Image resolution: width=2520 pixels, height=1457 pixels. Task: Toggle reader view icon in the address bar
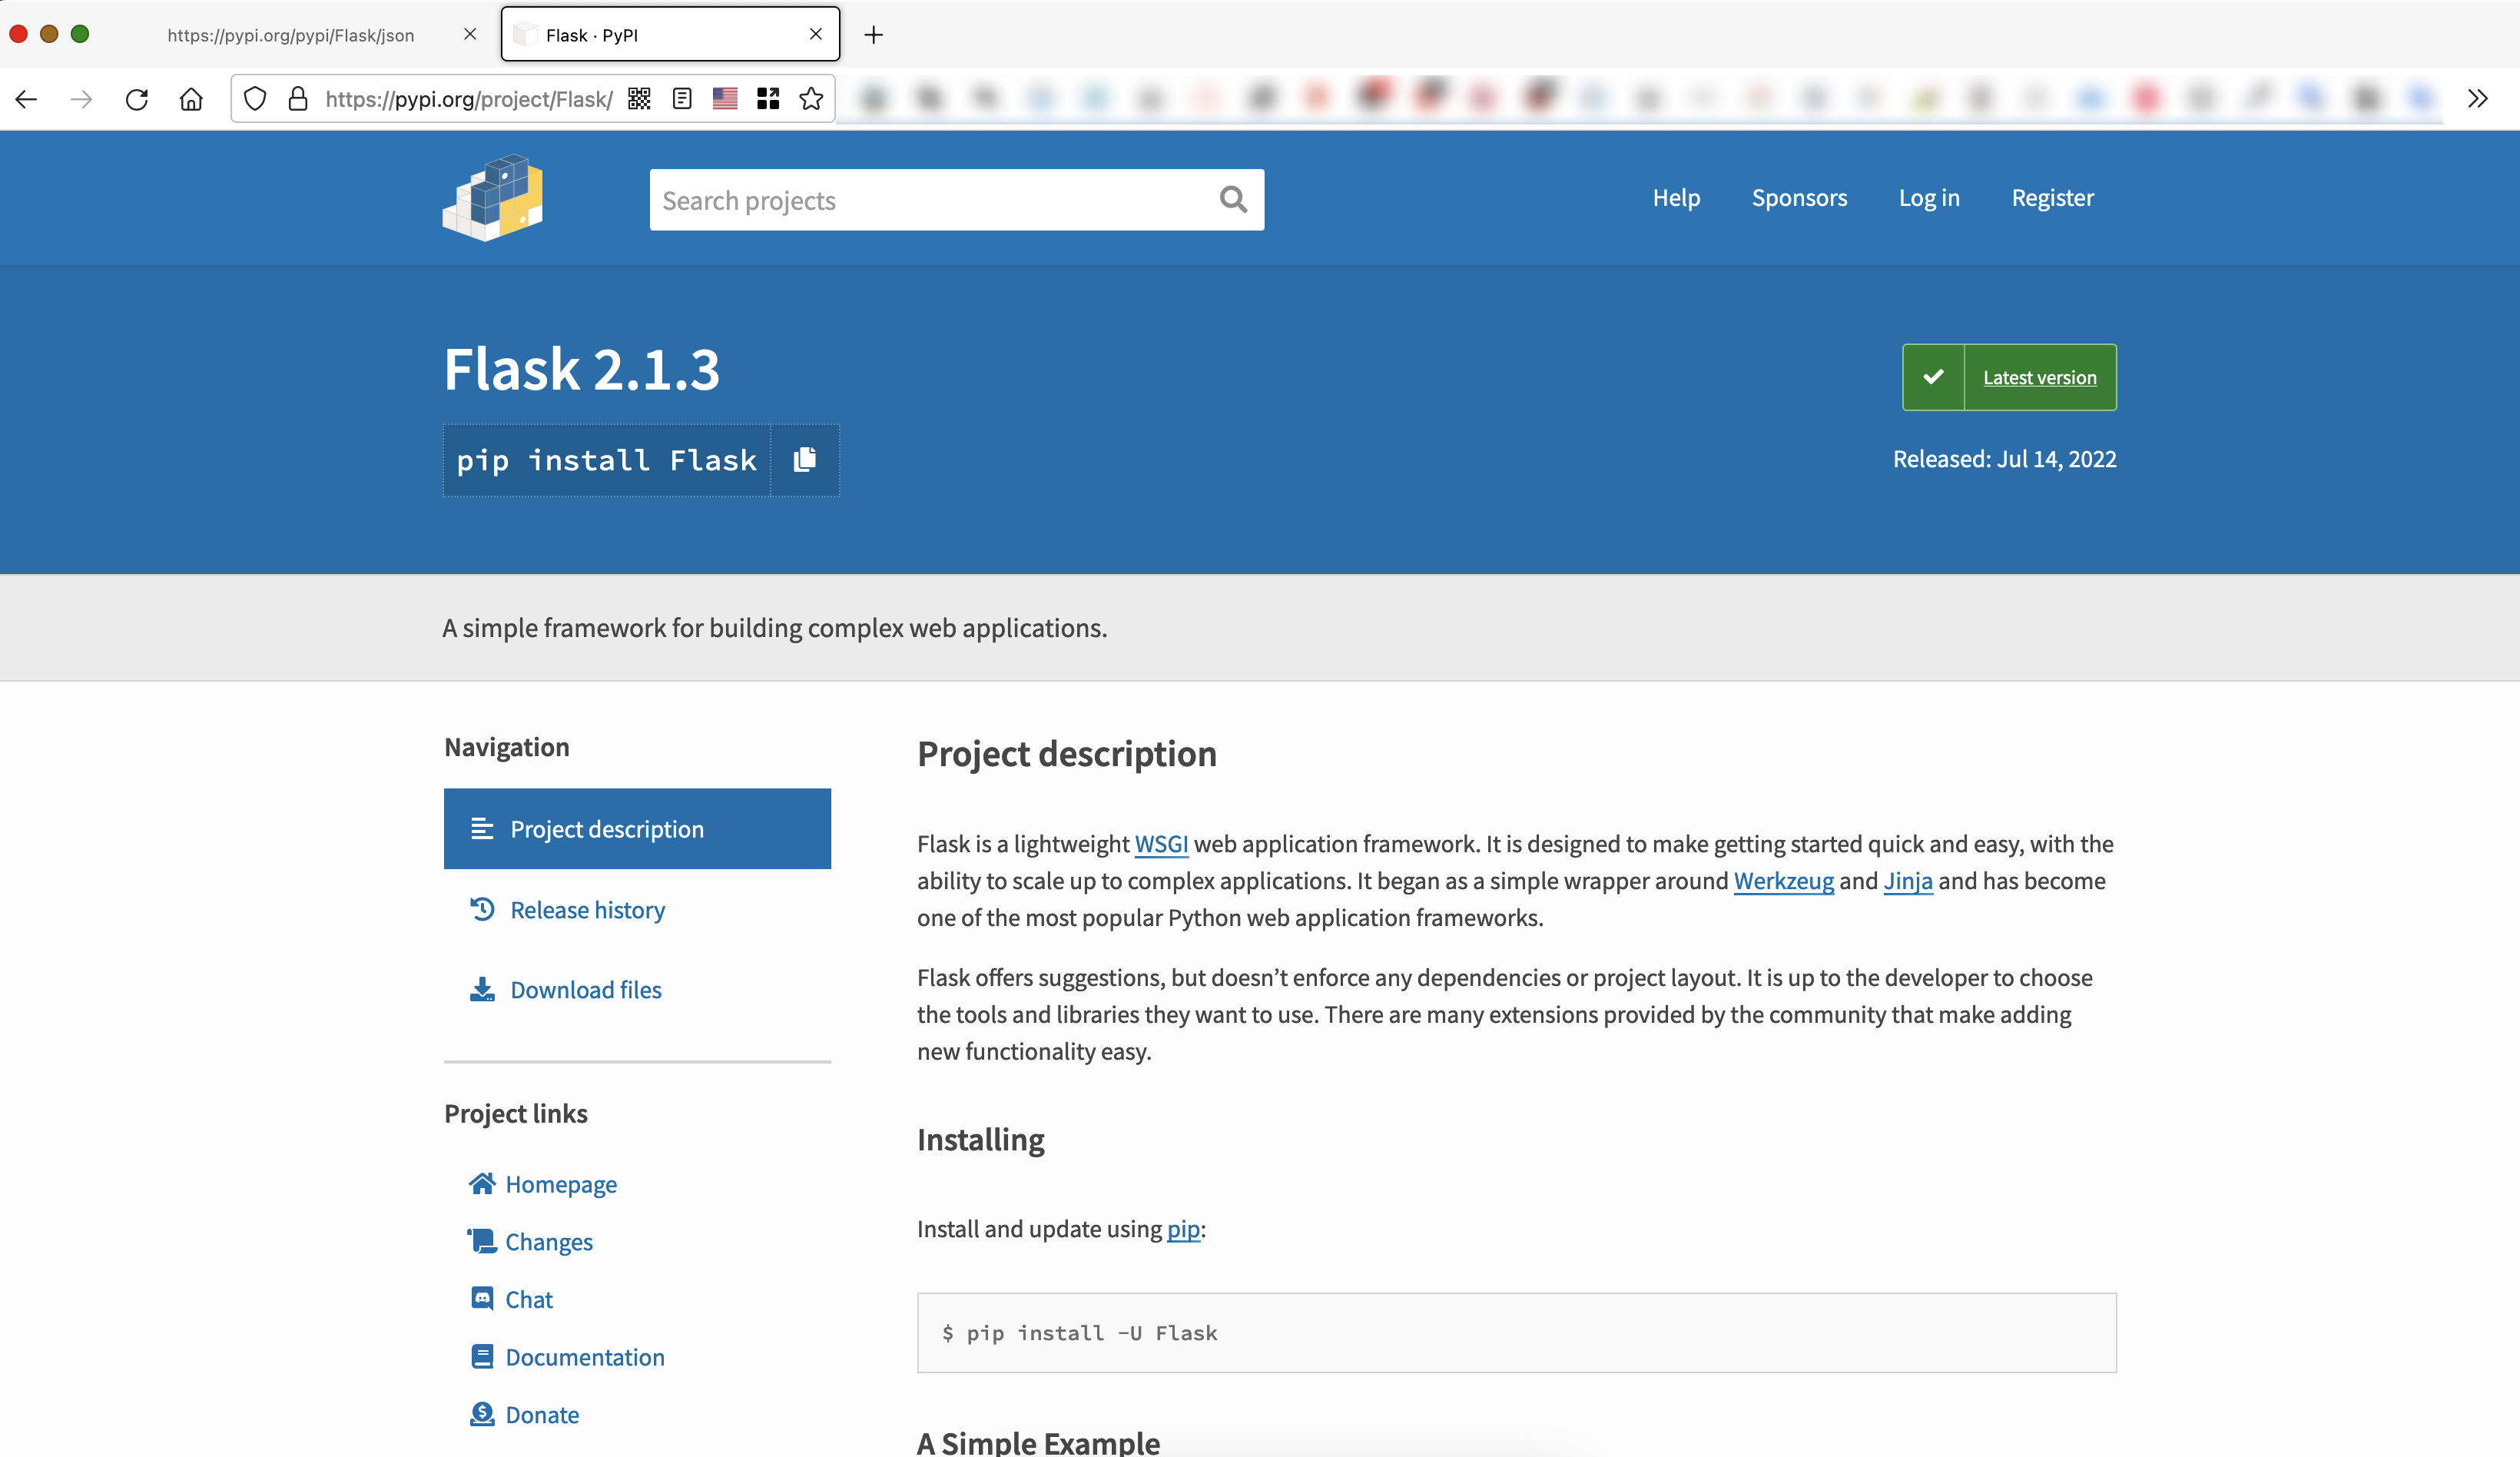coord(682,99)
